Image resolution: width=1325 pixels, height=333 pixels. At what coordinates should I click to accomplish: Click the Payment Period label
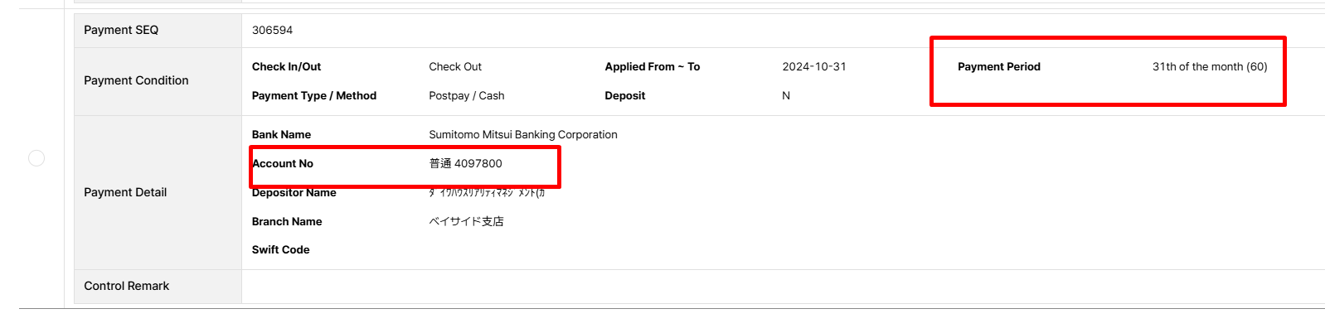(998, 66)
